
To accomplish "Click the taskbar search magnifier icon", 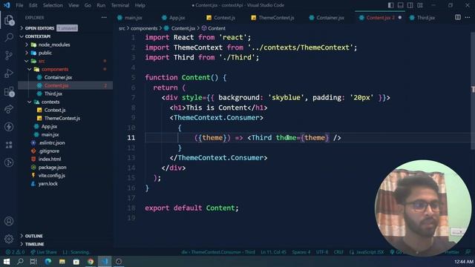I will coord(20,261).
